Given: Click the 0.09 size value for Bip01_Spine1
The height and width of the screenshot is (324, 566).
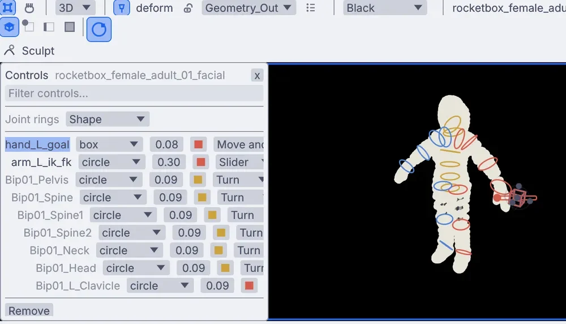Looking at the screenshot, I should [x=181, y=215].
